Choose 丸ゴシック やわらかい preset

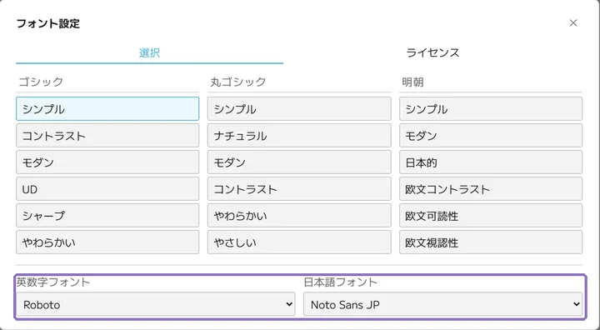(x=299, y=216)
